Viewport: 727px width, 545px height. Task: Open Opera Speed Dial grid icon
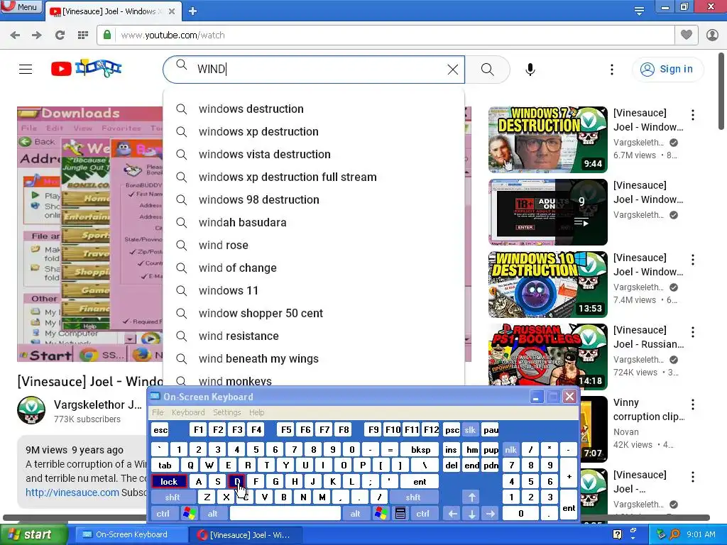(x=83, y=35)
